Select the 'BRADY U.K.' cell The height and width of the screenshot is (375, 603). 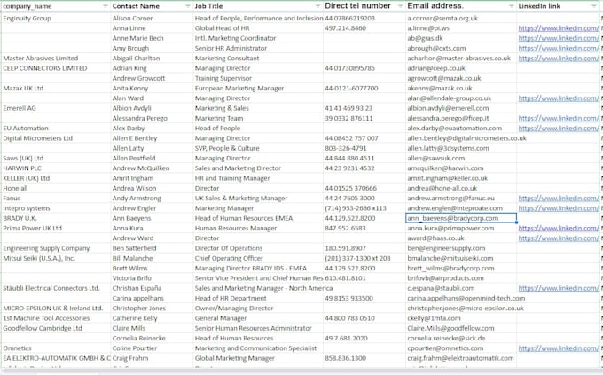55,218
